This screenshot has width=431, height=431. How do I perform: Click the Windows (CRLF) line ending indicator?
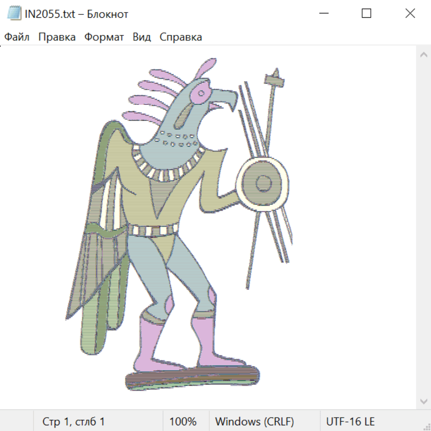coord(254,421)
